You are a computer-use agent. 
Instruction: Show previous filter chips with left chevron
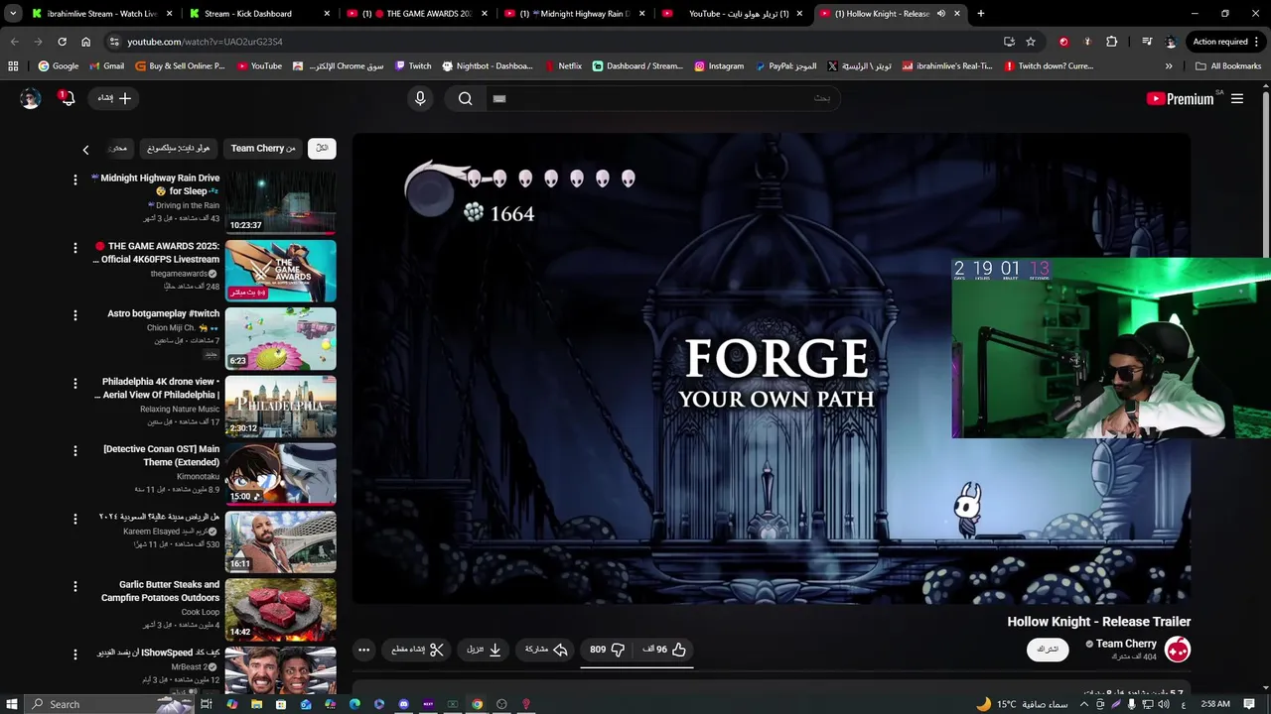tap(85, 150)
